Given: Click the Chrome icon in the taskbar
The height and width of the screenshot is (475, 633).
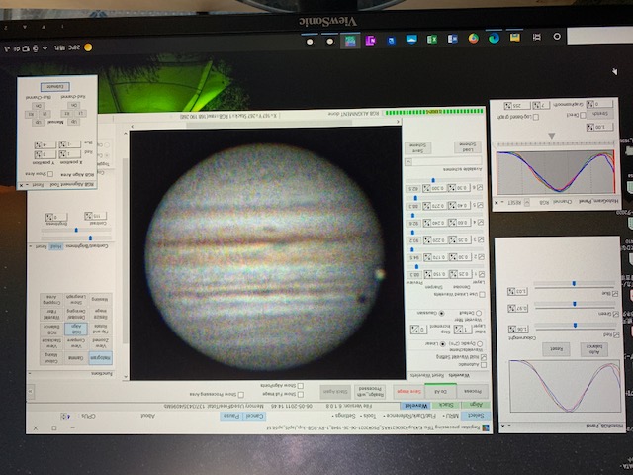Looking at the screenshot, I should 473,39.
